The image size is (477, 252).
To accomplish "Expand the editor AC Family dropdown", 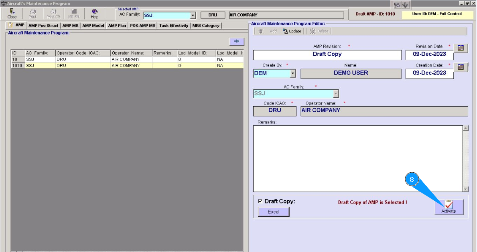I will 336,94.
